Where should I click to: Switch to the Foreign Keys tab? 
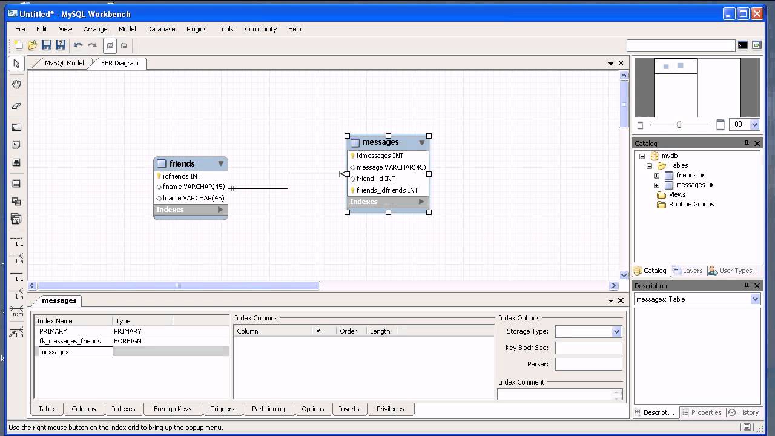tap(173, 409)
